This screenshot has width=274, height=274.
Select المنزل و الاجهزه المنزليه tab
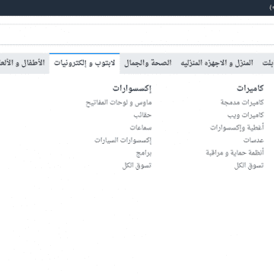coord(217,63)
